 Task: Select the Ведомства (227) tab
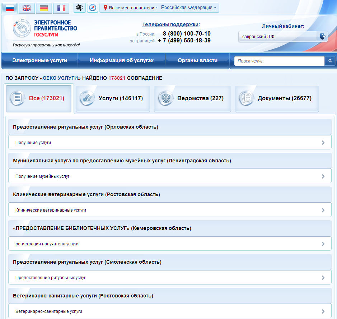(x=192, y=98)
